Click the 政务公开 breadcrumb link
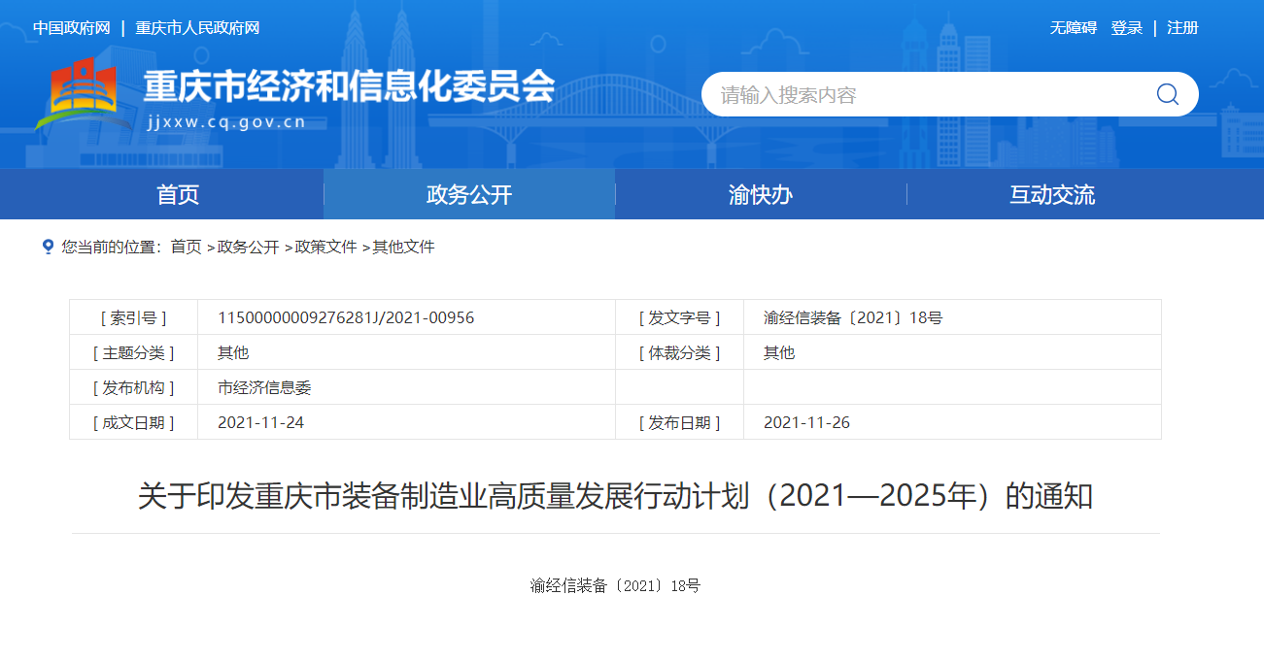The height and width of the screenshot is (662, 1264). pos(248,247)
